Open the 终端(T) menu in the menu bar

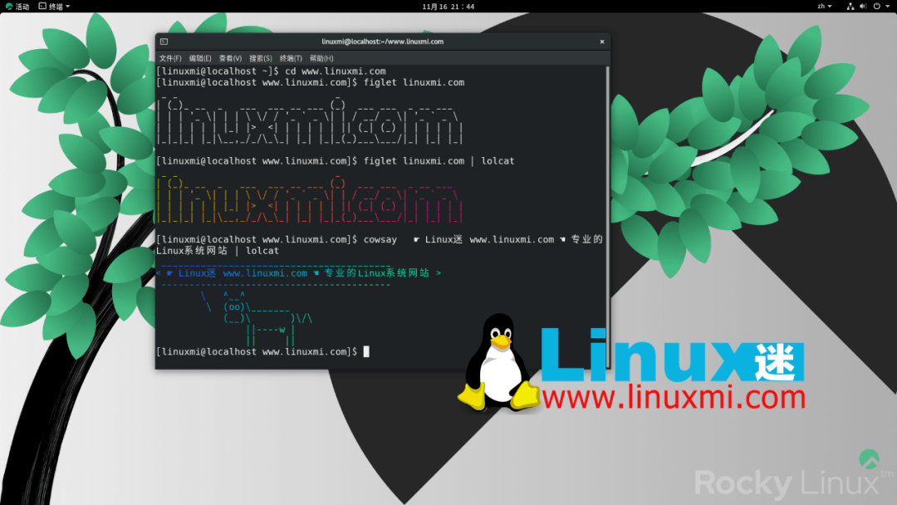(292, 58)
